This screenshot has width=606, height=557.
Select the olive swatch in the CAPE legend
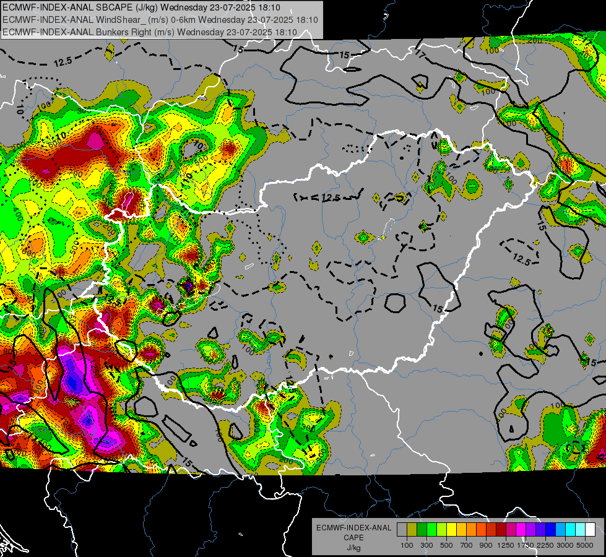coord(412,529)
